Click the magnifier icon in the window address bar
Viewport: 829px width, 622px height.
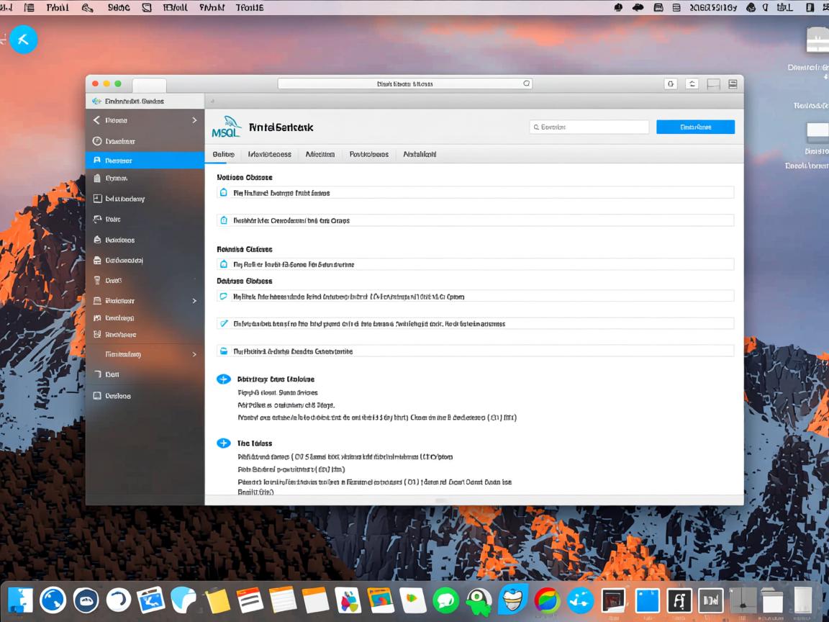coord(526,84)
